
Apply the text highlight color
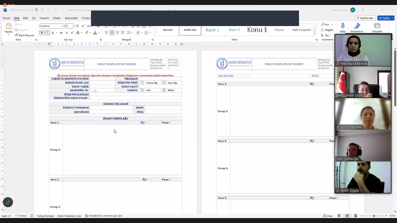(x=86, y=33)
